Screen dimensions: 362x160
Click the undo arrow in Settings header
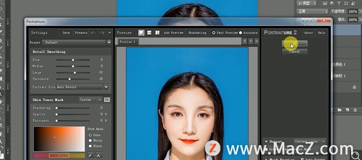(x=93, y=33)
